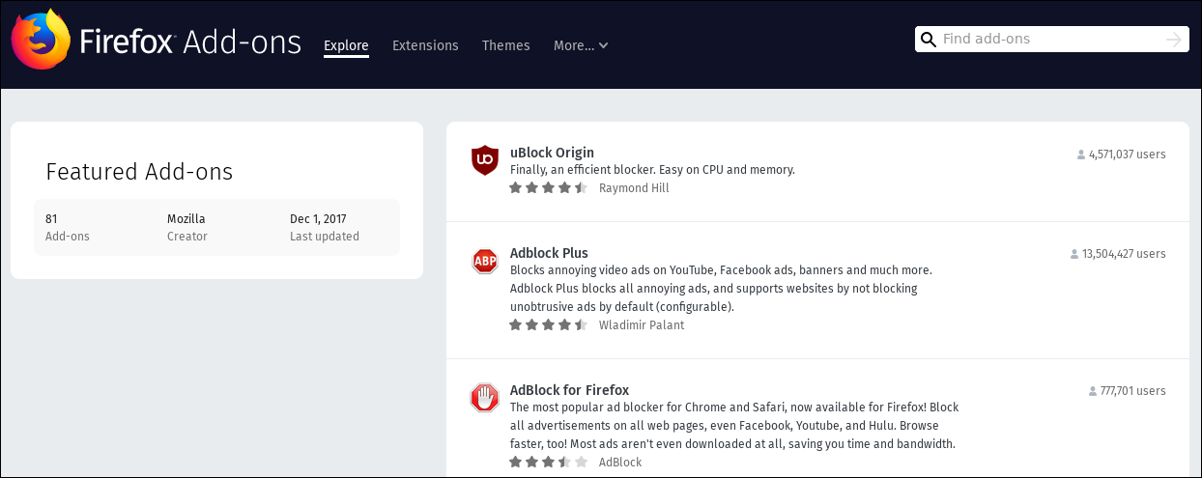Click the user icon beside 4,571,037 users

click(1081, 155)
